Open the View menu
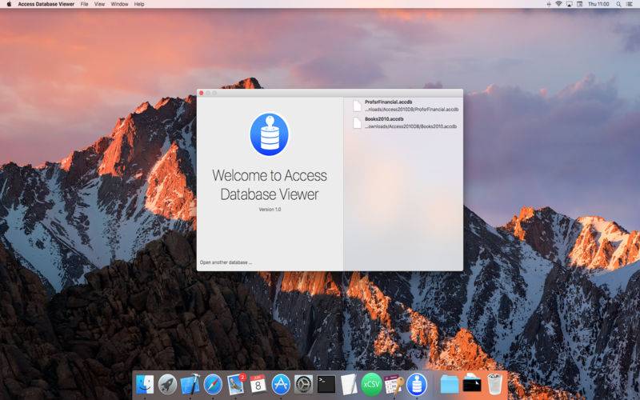Screen dimensions: 640x400 click(x=99, y=4)
